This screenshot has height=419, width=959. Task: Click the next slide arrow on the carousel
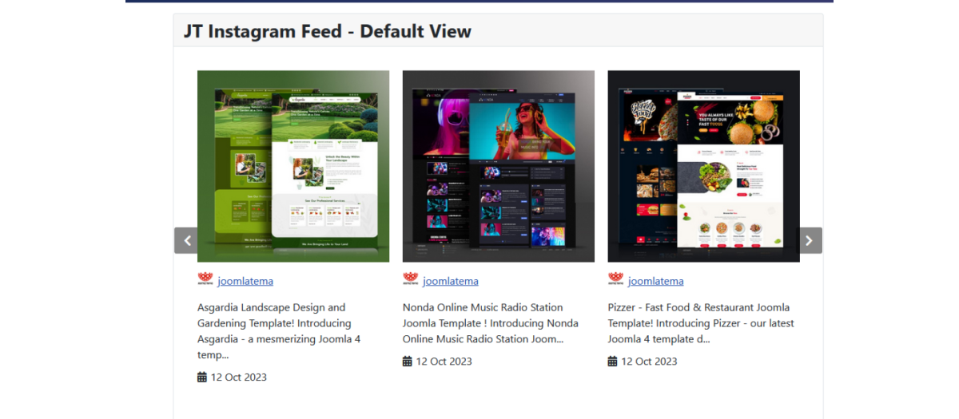pos(810,240)
